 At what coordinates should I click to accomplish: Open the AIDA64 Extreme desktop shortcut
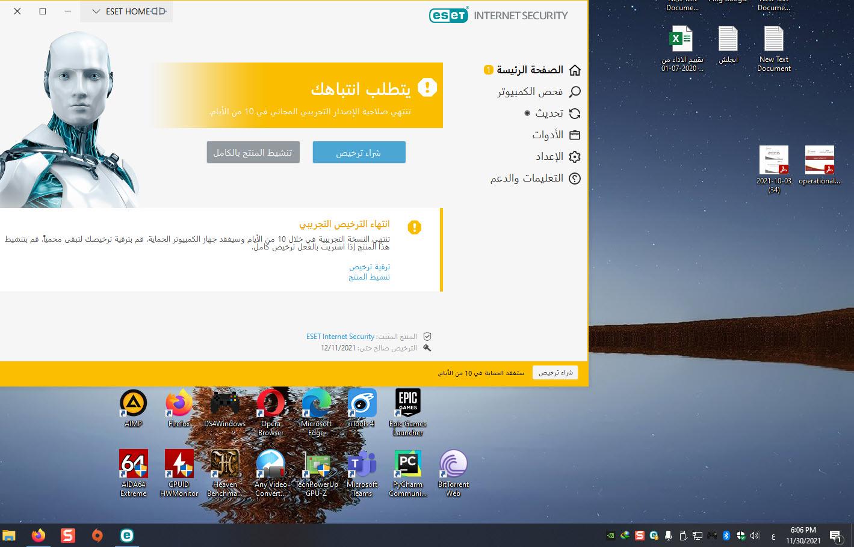(x=133, y=474)
